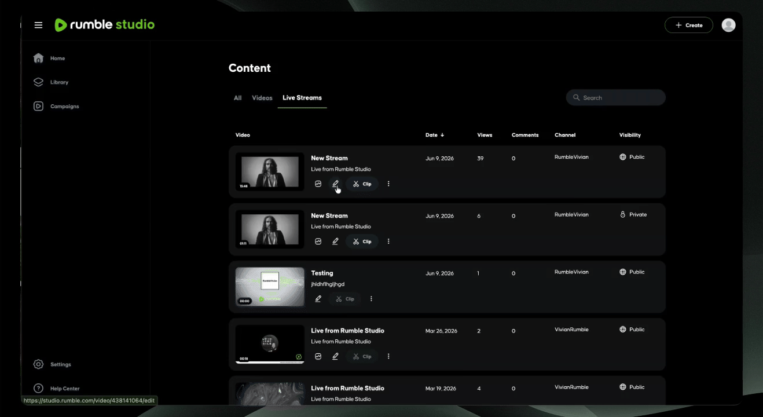Click the Search content field

point(616,97)
